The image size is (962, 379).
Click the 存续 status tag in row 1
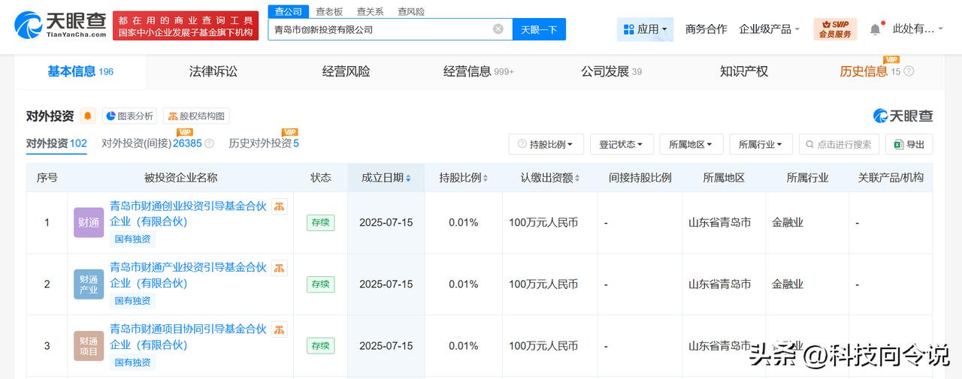(x=321, y=223)
